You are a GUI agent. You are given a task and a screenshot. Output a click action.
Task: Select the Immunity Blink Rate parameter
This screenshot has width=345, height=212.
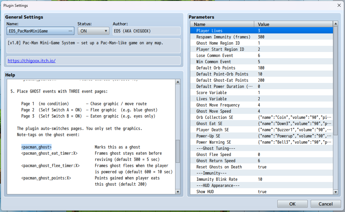(x=262, y=179)
